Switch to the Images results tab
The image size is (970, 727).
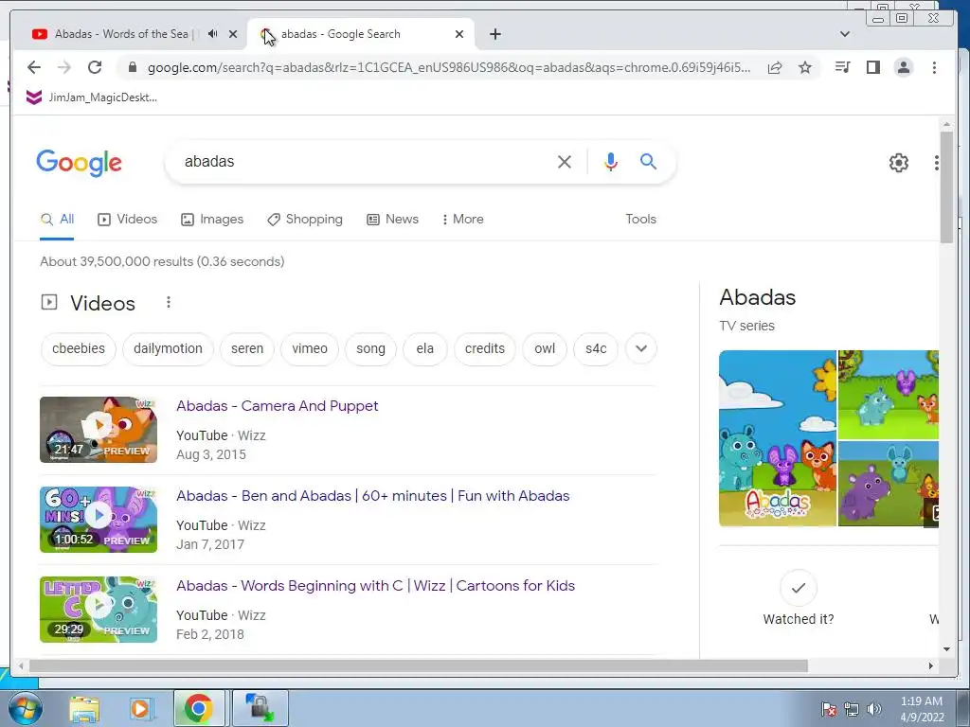[212, 220]
